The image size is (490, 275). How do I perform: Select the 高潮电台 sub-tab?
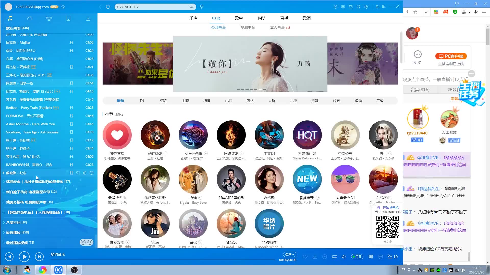coord(248,28)
